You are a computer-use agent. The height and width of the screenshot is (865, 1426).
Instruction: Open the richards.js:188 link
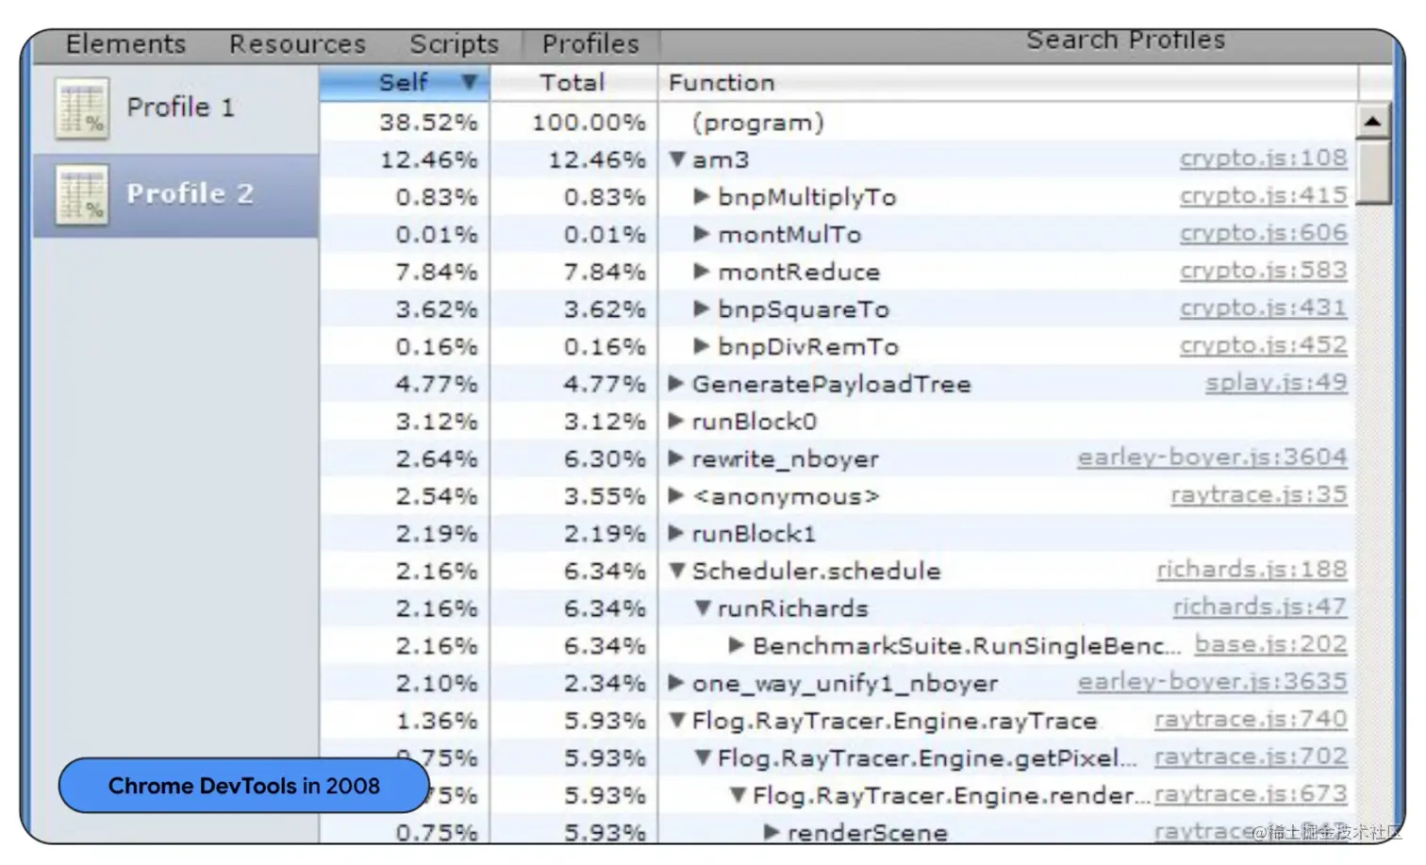click(x=1252, y=570)
